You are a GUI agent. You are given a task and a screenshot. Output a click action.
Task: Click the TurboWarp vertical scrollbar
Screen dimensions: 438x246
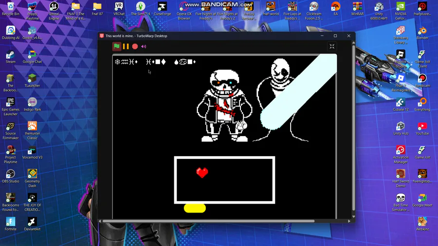[354, 127]
